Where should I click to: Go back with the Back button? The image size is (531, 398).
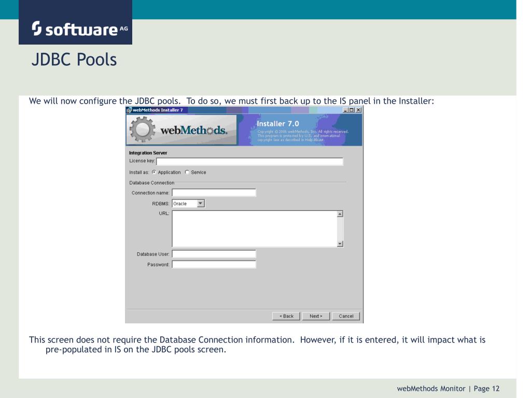[x=286, y=316]
